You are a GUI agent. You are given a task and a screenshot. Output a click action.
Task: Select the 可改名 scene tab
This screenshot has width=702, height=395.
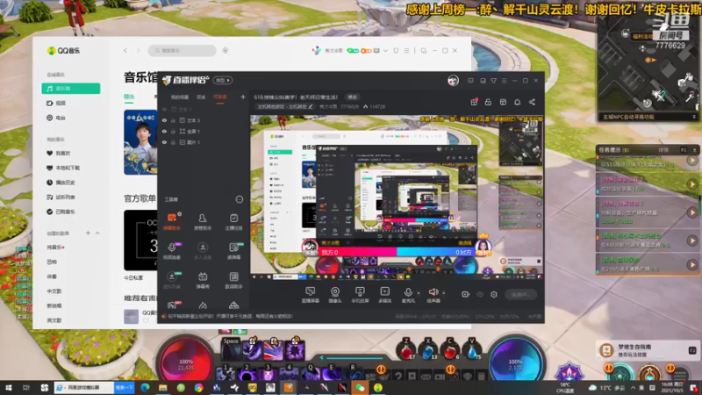[220, 97]
